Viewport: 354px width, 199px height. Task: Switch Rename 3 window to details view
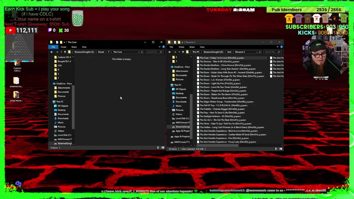coord(276,149)
